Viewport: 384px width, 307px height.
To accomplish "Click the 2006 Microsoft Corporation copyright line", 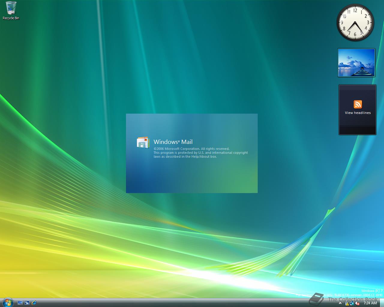I will 191,149.
